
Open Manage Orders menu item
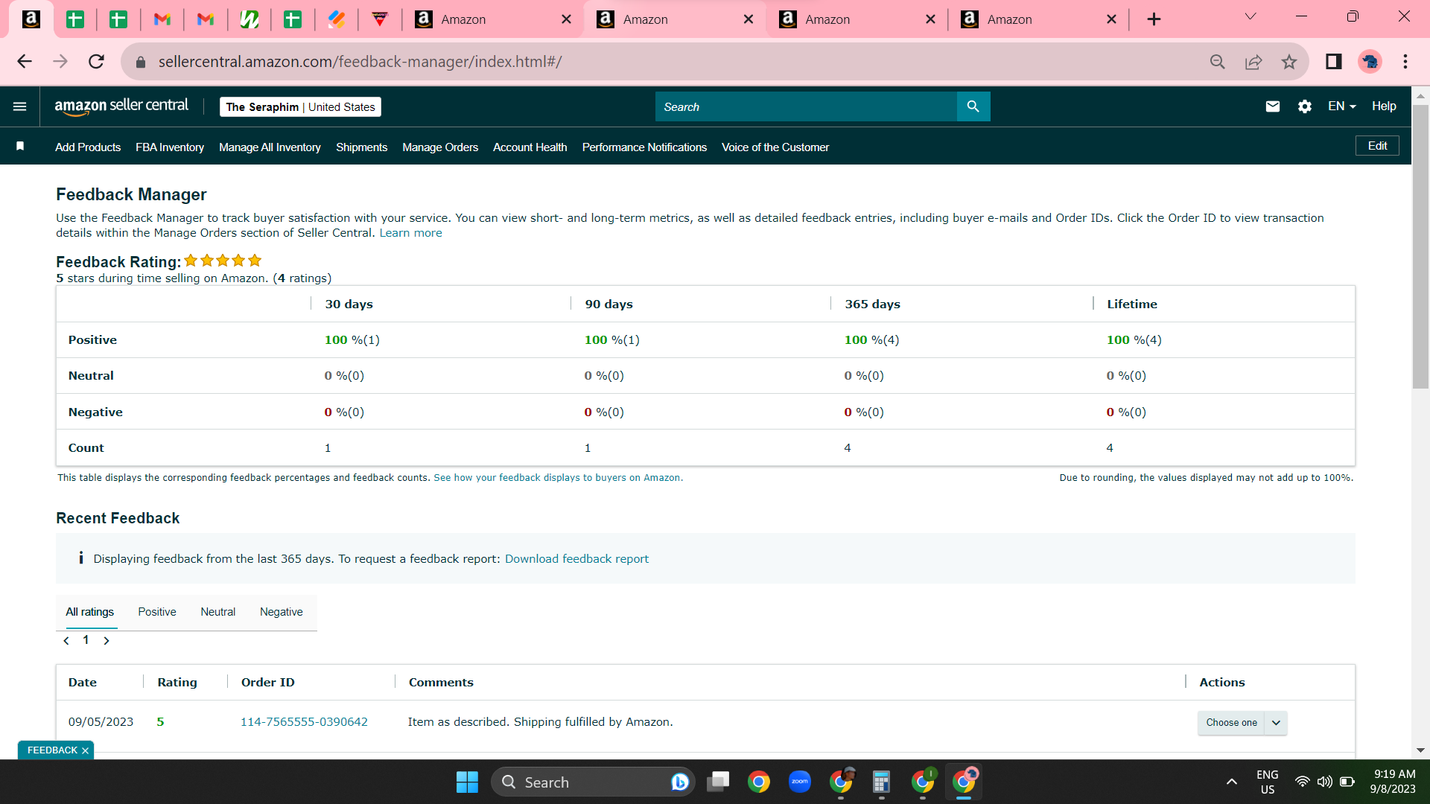(440, 147)
